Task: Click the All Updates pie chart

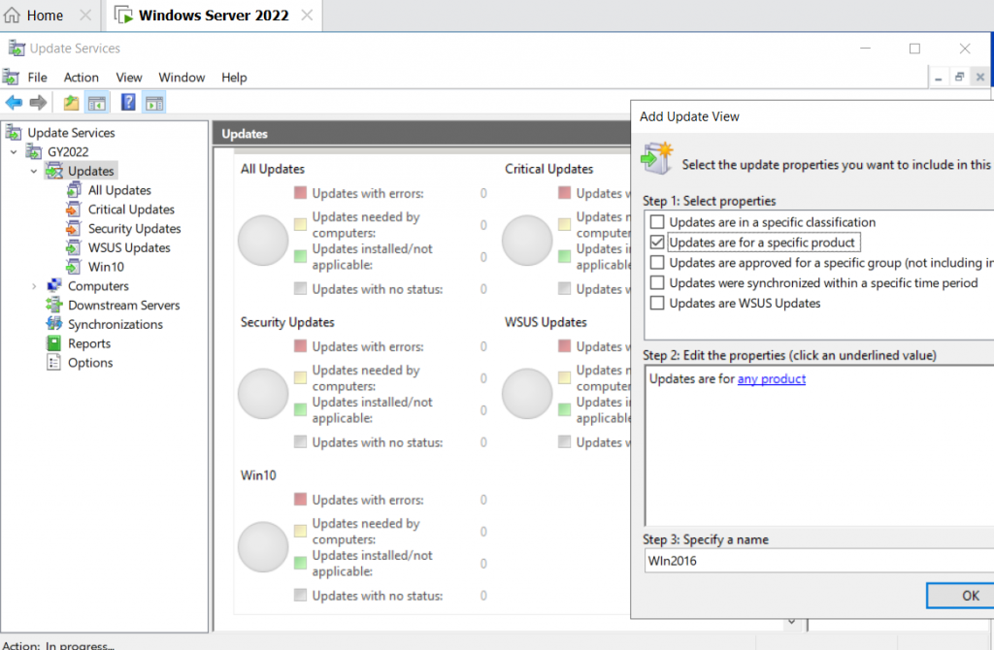Action: pyautogui.click(x=263, y=240)
